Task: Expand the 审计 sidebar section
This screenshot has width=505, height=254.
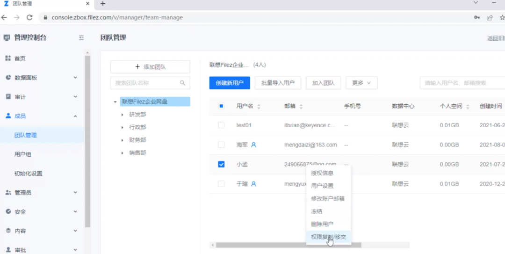Action: point(75,97)
